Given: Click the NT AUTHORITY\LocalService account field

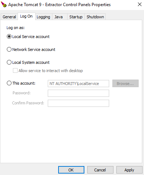Looking at the screenshot, I should tap(78, 84).
